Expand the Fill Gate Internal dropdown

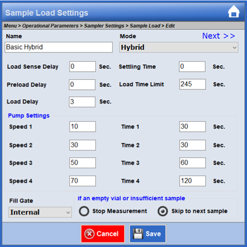40,212
